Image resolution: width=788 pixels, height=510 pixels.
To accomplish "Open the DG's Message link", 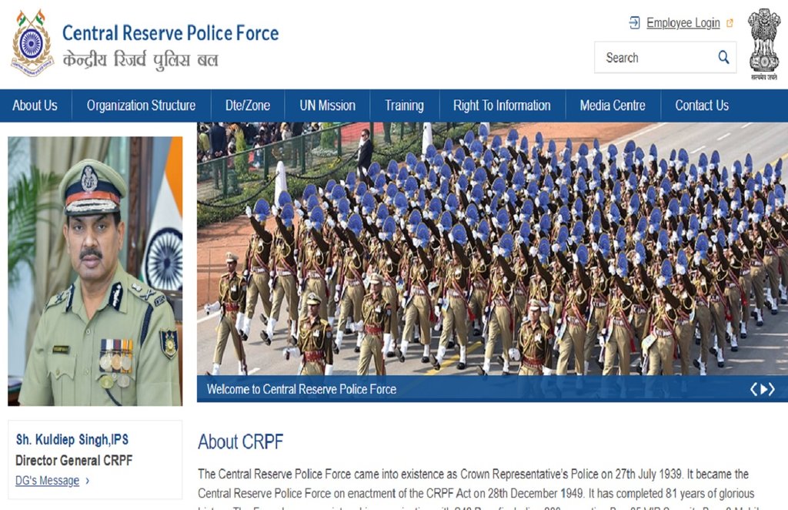I will coord(47,481).
